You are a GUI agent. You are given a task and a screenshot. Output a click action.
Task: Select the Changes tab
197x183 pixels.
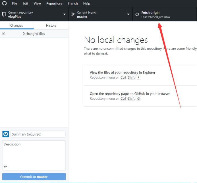click(16, 25)
